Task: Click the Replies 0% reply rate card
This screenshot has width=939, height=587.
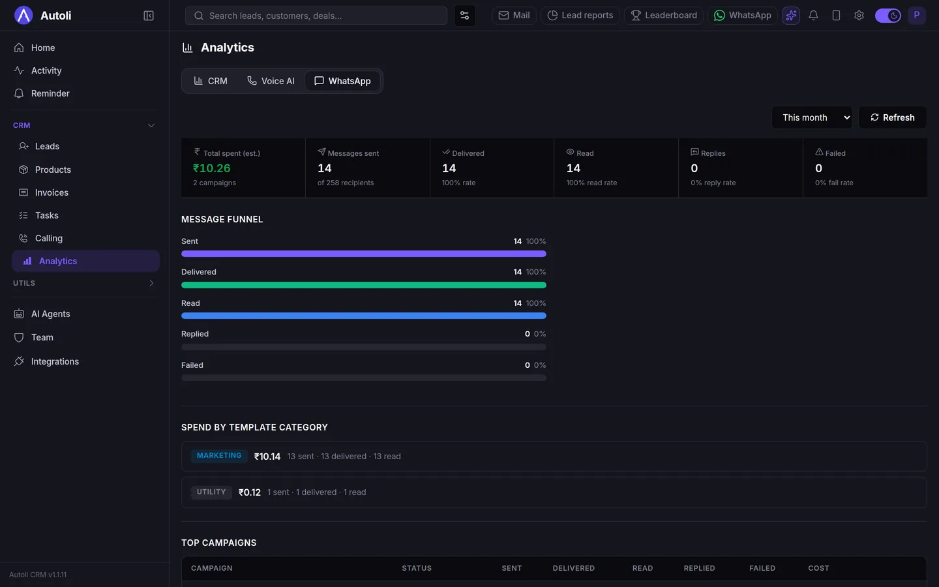Action: pyautogui.click(x=741, y=168)
